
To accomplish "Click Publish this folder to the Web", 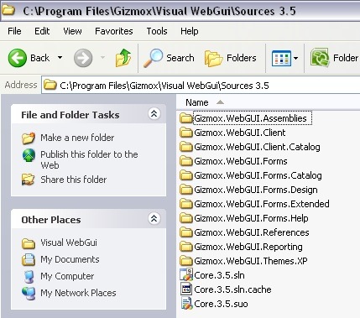I will click(89, 159).
